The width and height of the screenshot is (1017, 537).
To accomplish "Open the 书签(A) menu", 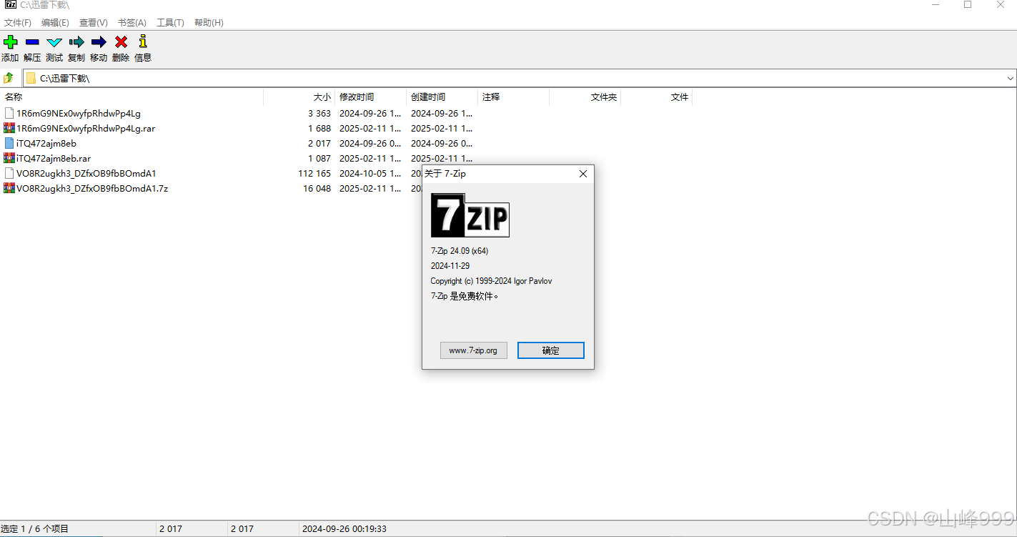I will click(132, 23).
